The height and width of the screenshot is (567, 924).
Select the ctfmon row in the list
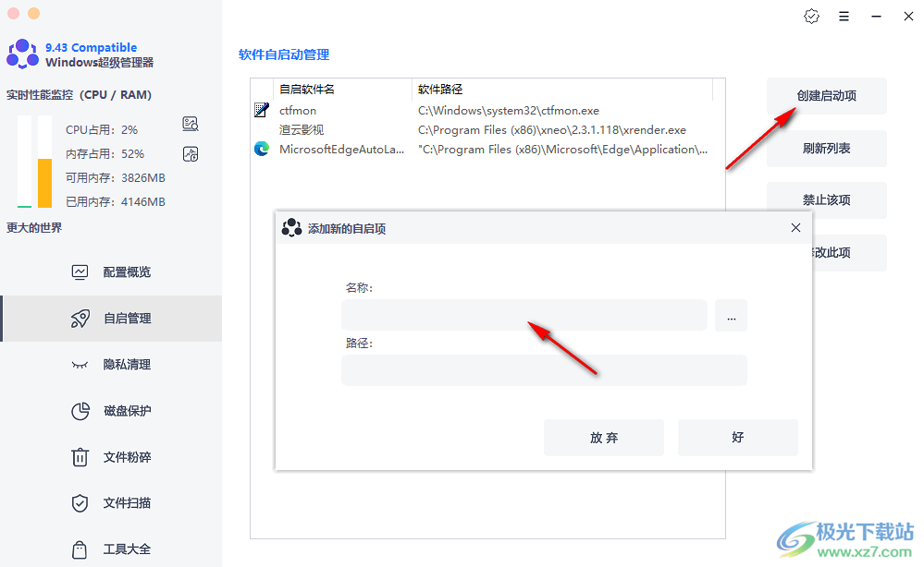click(x=487, y=110)
